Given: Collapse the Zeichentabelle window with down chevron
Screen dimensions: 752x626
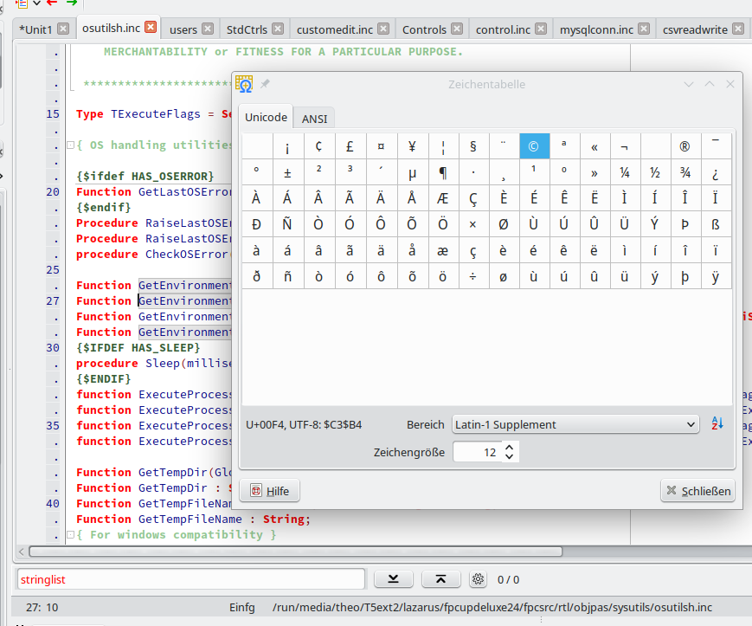Looking at the screenshot, I should (x=689, y=85).
